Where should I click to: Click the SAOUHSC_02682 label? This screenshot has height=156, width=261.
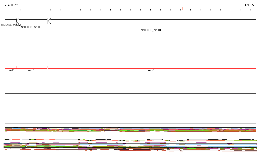click(x=11, y=25)
